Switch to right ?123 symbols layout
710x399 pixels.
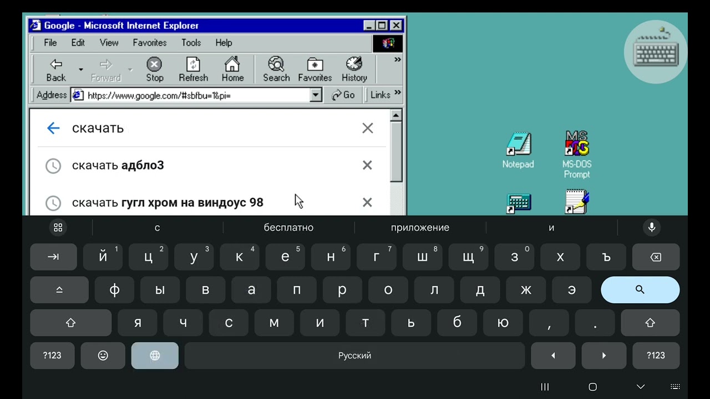[x=656, y=355]
